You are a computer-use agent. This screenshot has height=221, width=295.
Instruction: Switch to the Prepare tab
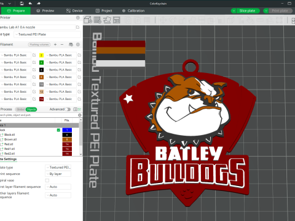pos(16,10)
